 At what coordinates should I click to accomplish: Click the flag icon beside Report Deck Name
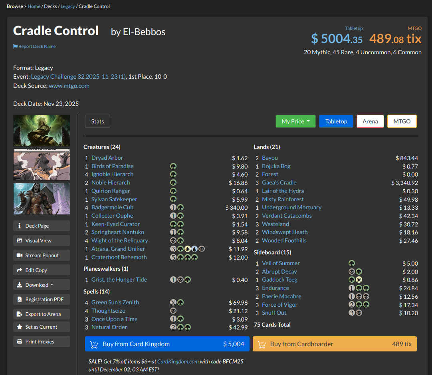click(x=16, y=46)
